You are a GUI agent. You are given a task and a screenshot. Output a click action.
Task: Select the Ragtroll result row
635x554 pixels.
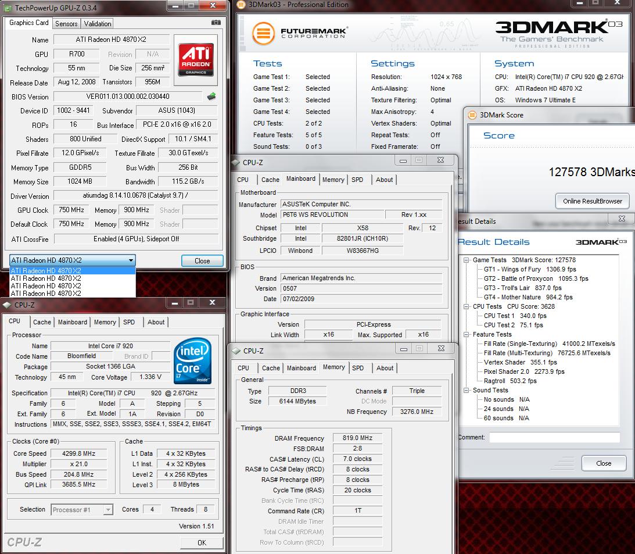510,381
